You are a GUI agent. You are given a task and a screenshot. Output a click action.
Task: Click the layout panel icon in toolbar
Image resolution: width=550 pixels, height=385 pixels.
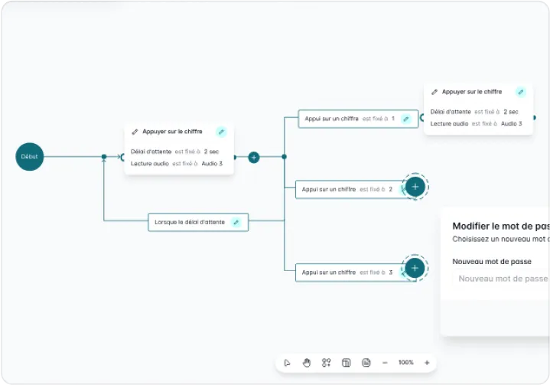click(346, 363)
